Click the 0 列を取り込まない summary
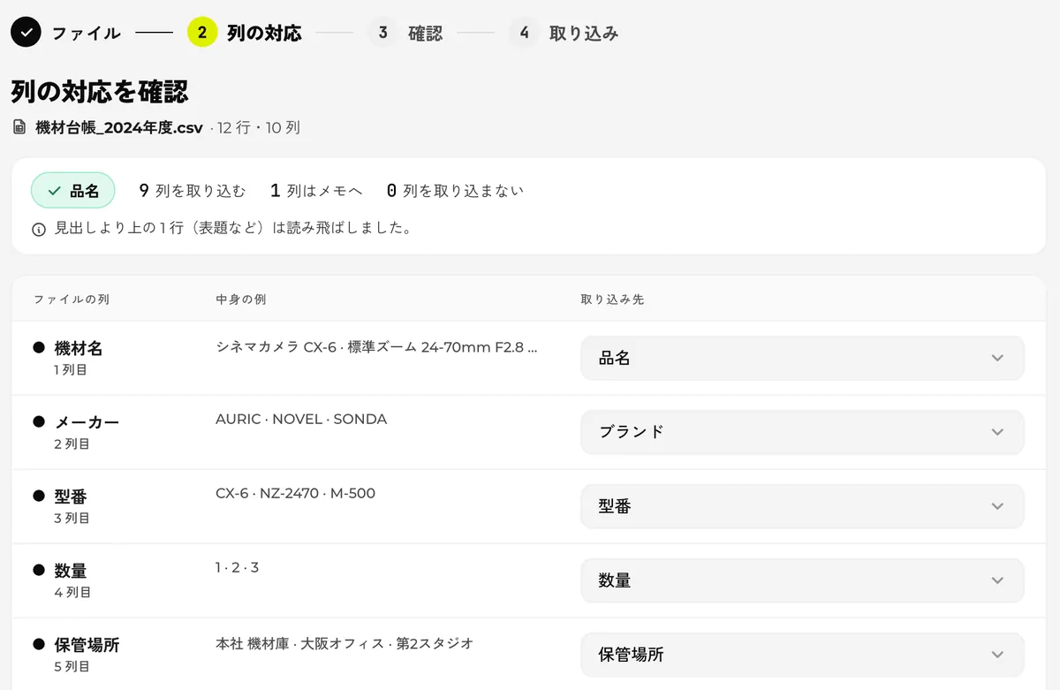This screenshot has height=690, width=1060. click(455, 190)
